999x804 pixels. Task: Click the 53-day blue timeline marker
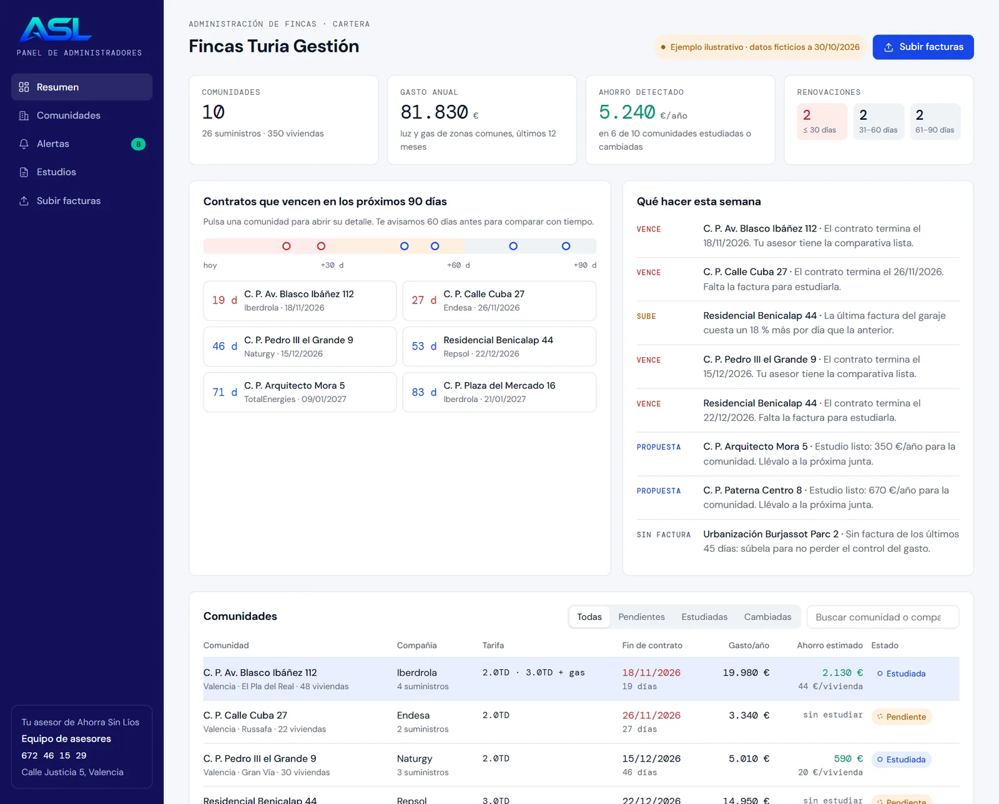click(x=435, y=246)
